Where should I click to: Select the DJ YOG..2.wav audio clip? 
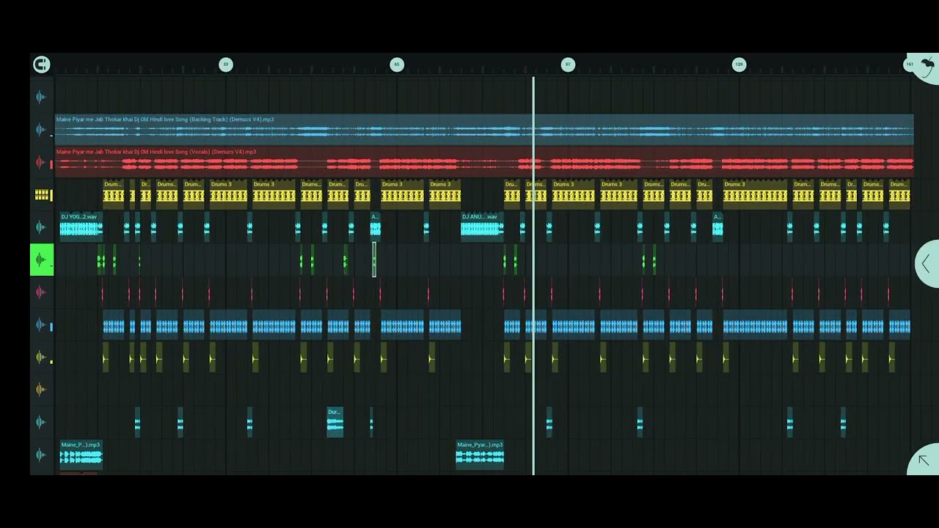point(81,227)
